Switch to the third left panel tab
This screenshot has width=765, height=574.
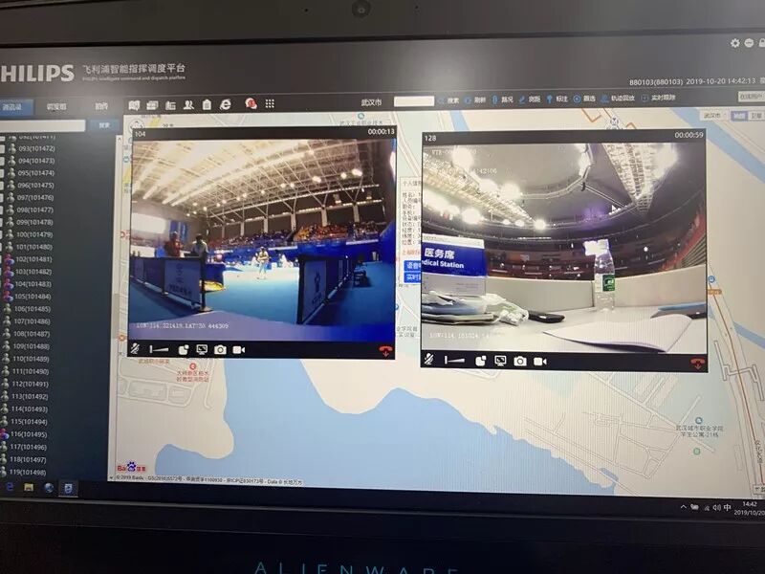coord(101,106)
